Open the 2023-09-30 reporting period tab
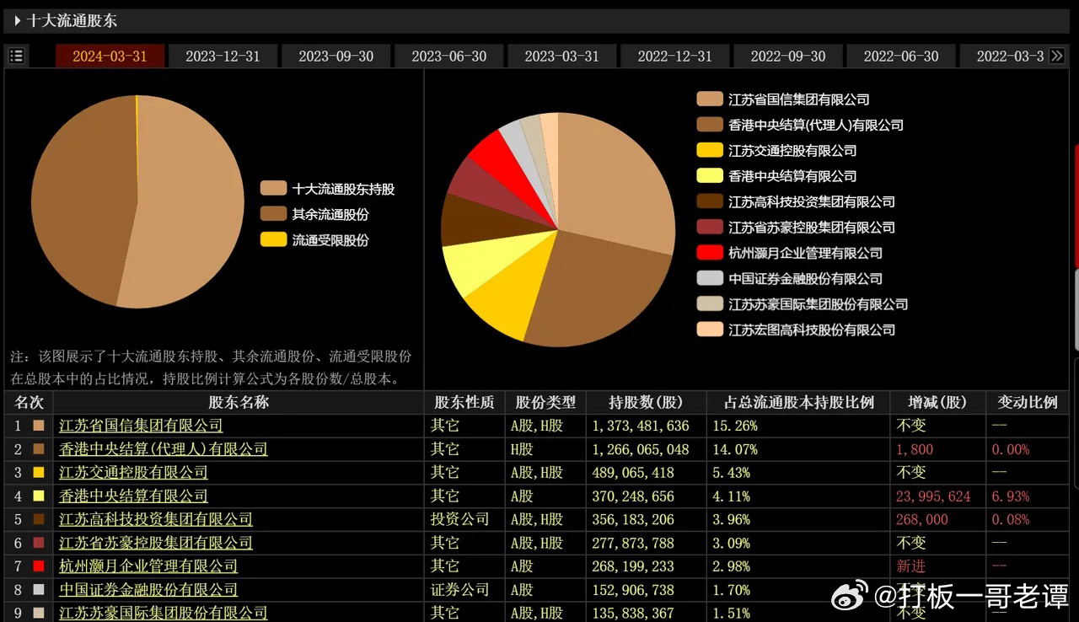Screen dimensions: 1079x622 336,56
